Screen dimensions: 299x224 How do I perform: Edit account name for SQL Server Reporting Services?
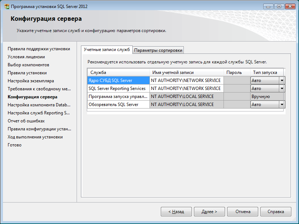click(186, 89)
